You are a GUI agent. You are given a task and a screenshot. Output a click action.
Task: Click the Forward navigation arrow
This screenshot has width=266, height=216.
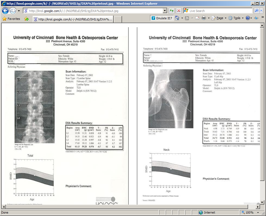13,11
